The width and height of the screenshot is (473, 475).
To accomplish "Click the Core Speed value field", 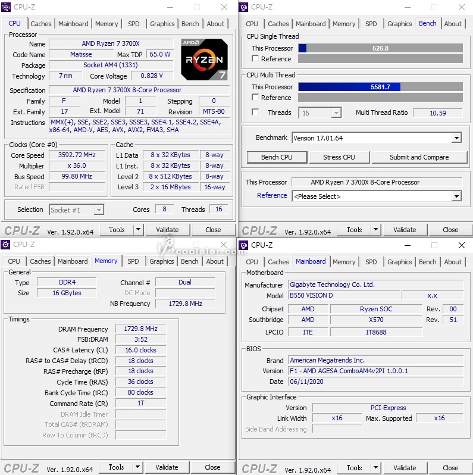I will [77, 155].
